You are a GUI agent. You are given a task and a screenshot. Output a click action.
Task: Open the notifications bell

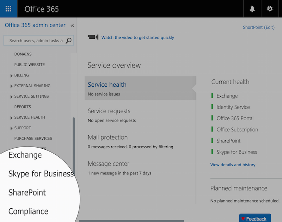(252, 8)
